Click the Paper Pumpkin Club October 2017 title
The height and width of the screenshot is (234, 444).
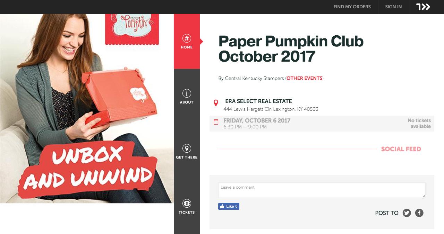point(291,49)
